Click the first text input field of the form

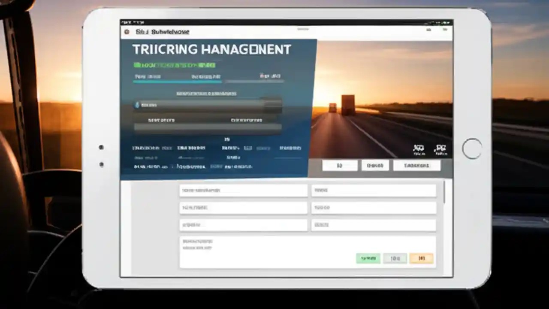tap(243, 190)
